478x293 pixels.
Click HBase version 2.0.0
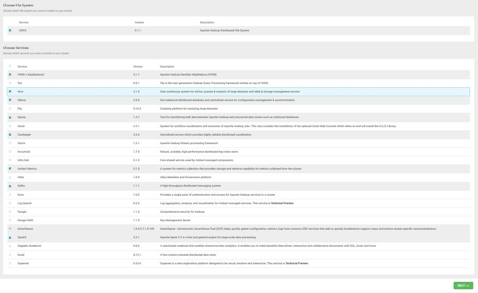(x=136, y=100)
